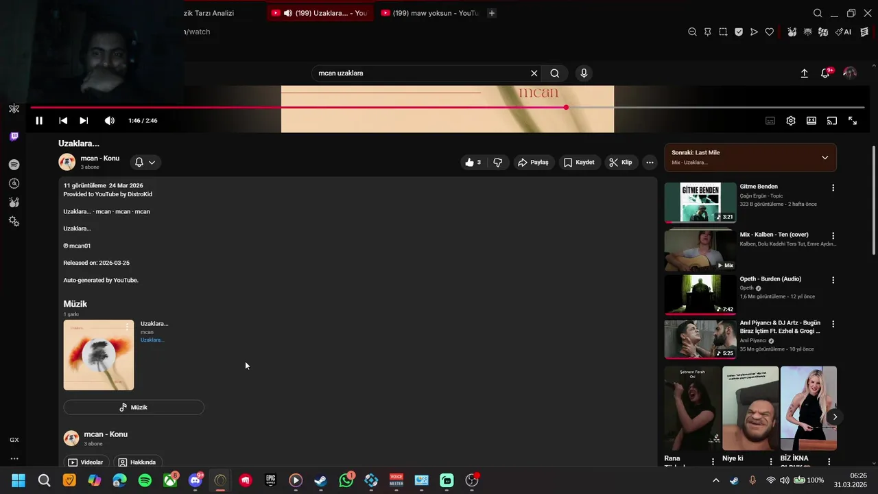Click the magnifier search button
This screenshot has height=494, width=878.
coord(555,73)
